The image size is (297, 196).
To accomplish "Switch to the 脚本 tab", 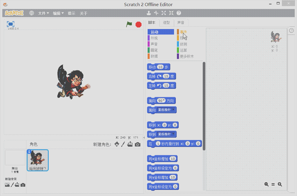I will 152,23.
